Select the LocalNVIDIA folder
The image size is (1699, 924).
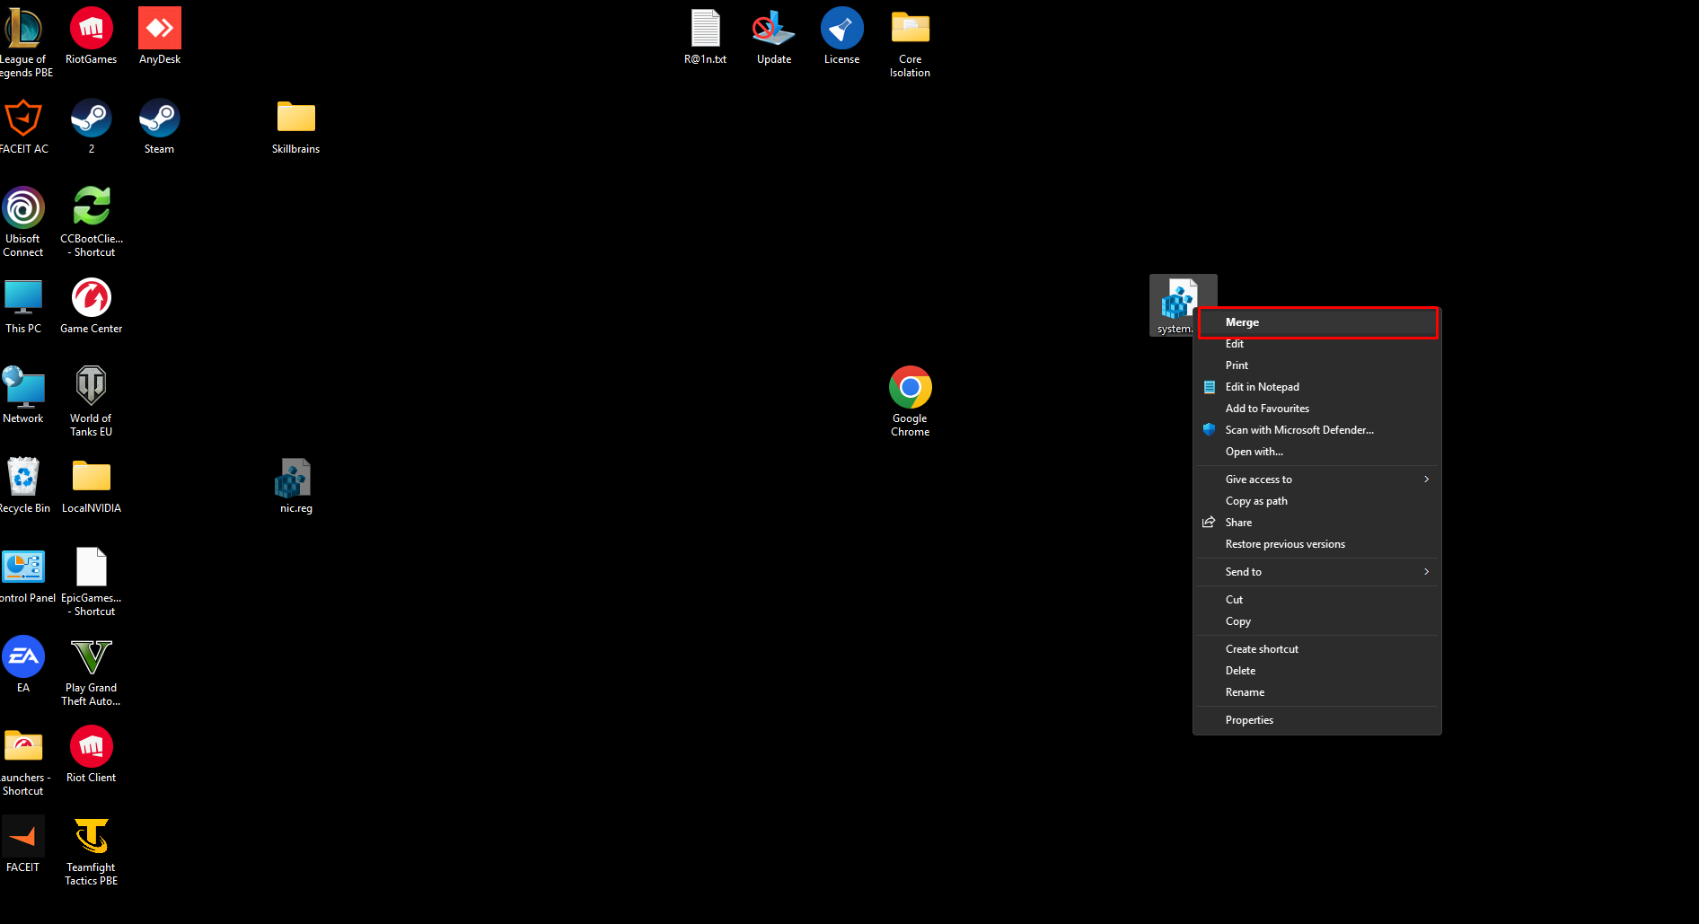pos(91,486)
